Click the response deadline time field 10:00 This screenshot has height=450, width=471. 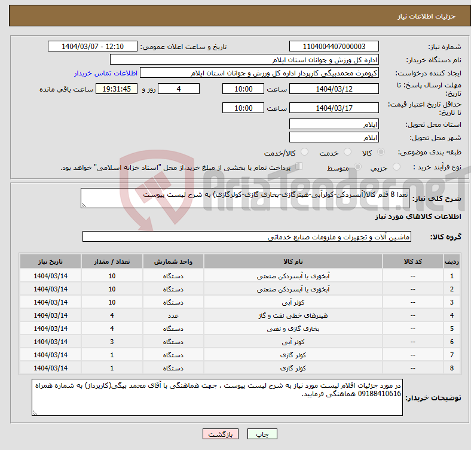point(243,89)
